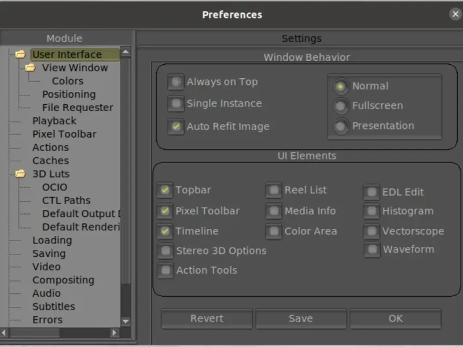Click the Revert button
This screenshot has height=347, width=463.
[x=207, y=319]
